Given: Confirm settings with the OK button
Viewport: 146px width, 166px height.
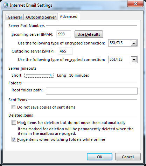Looking at the screenshot, I should (99, 157).
